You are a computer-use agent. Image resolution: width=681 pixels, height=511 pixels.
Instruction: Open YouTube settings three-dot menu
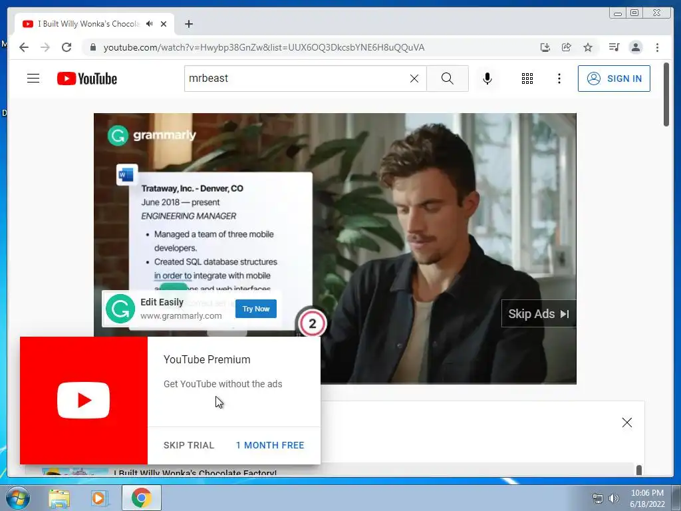pyautogui.click(x=559, y=79)
